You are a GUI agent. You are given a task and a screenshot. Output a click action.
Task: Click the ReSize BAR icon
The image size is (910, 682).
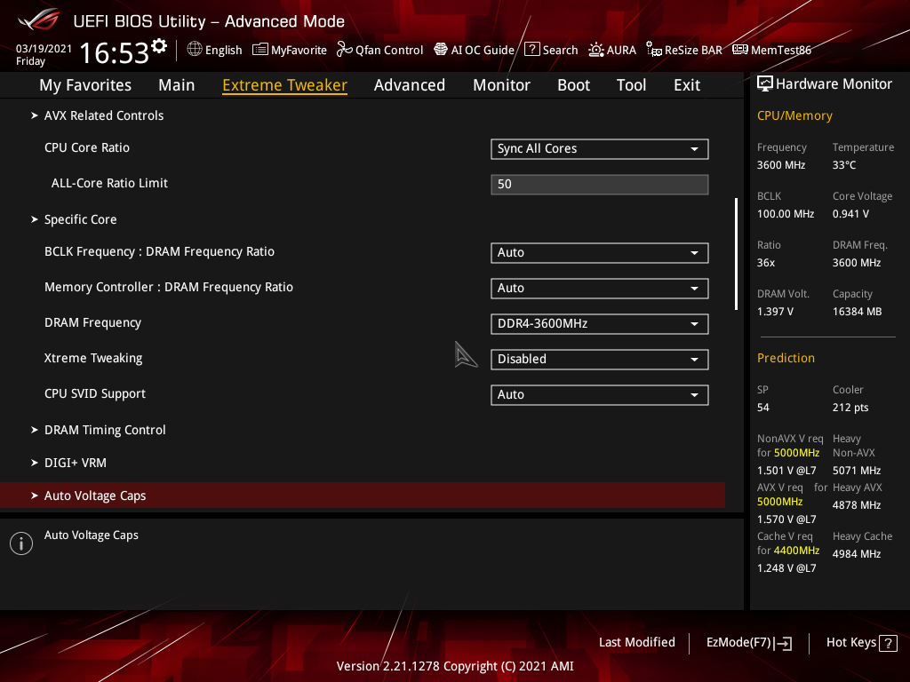[654, 50]
